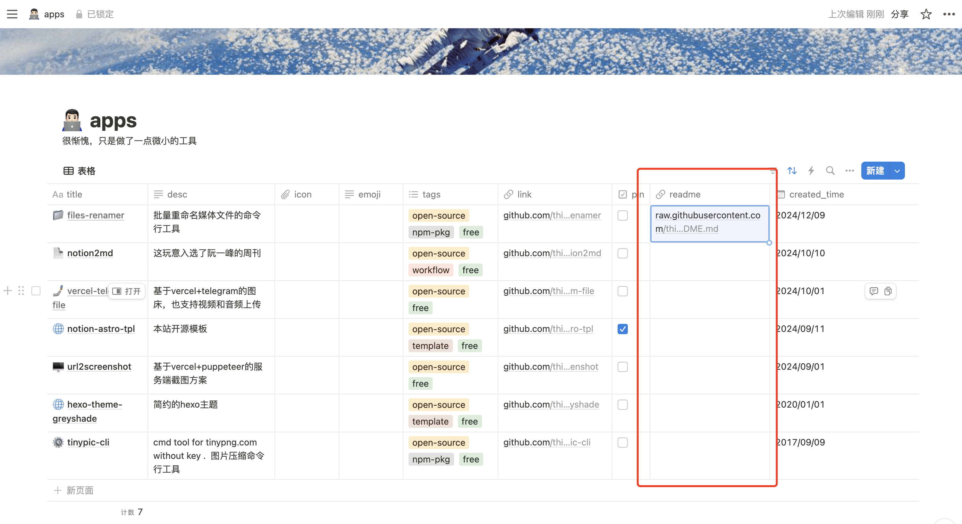Click the readme URL cell for files-renamer
Viewport: 962px width, 524px height.
pyautogui.click(x=709, y=222)
